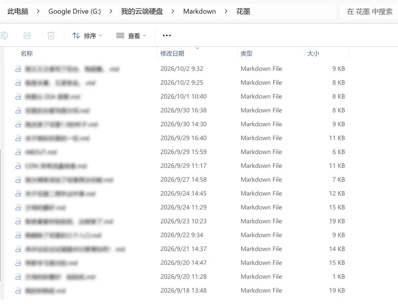398x308 pixels.
Task: Click Google Drive (G:) breadcrumb
Action: coord(75,12)
